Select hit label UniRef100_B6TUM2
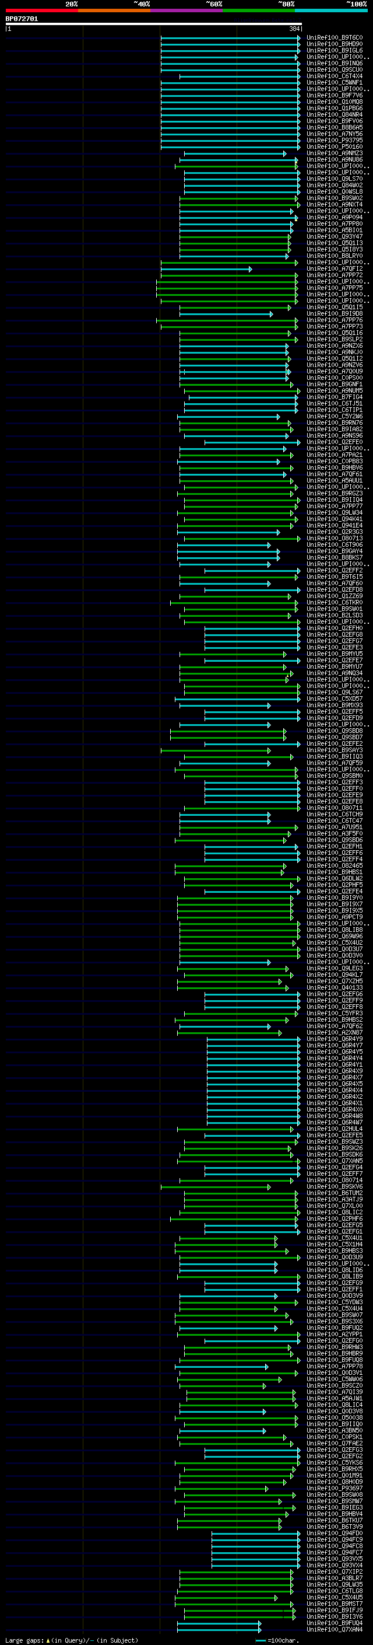The width and height of the screenshot is (373, 1645). point(335,1193)
